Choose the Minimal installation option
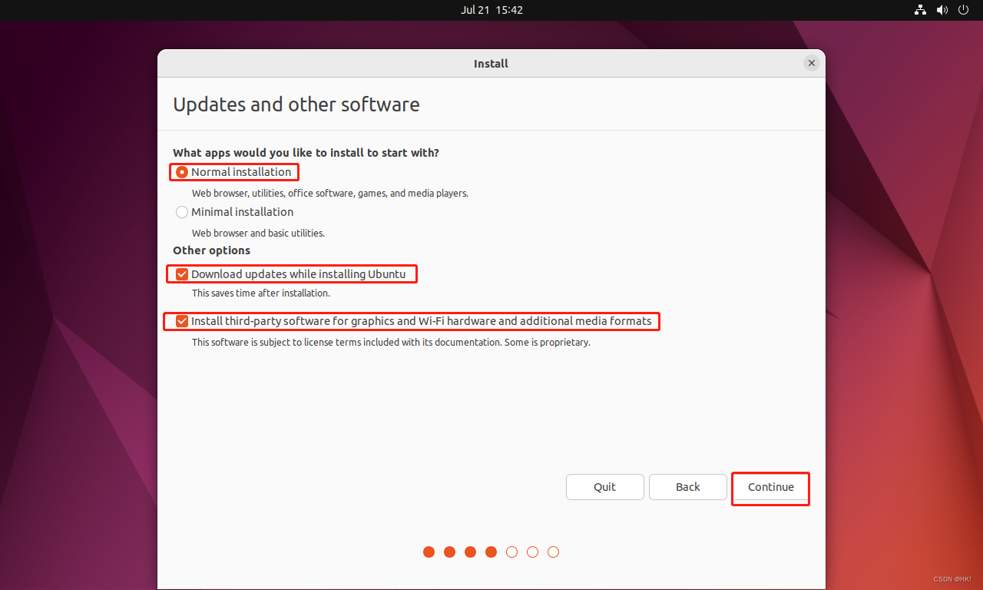 point(182,212)
